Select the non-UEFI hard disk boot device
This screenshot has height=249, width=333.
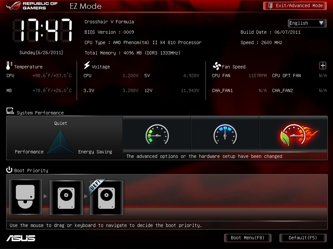pyautogui.click(x=66, y=197)
